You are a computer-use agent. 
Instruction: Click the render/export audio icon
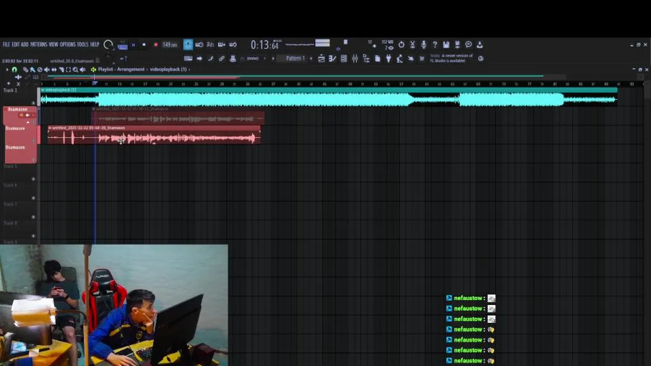[x=457, y=45]
